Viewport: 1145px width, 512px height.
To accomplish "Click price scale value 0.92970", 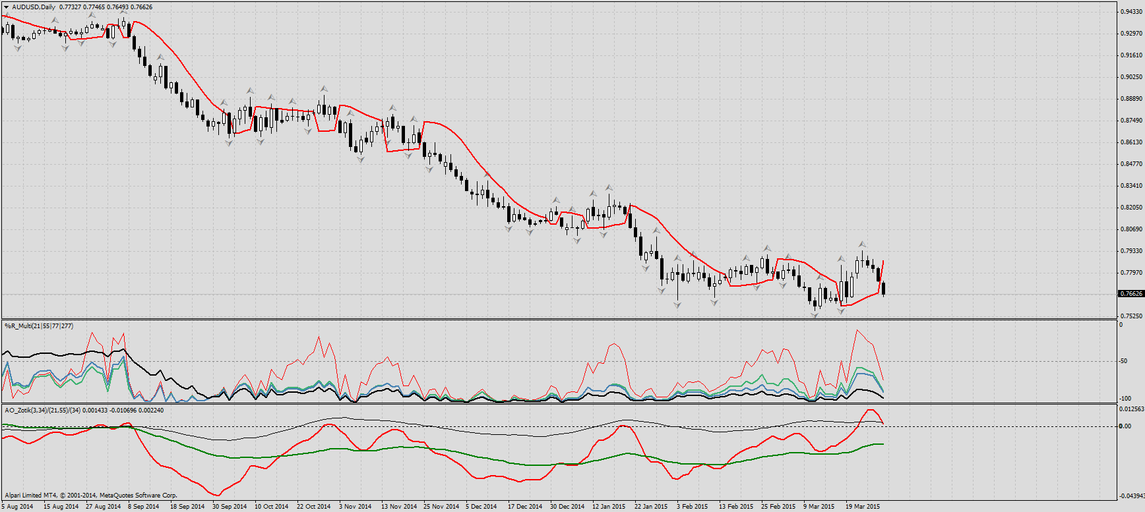I will point(1131,34).
